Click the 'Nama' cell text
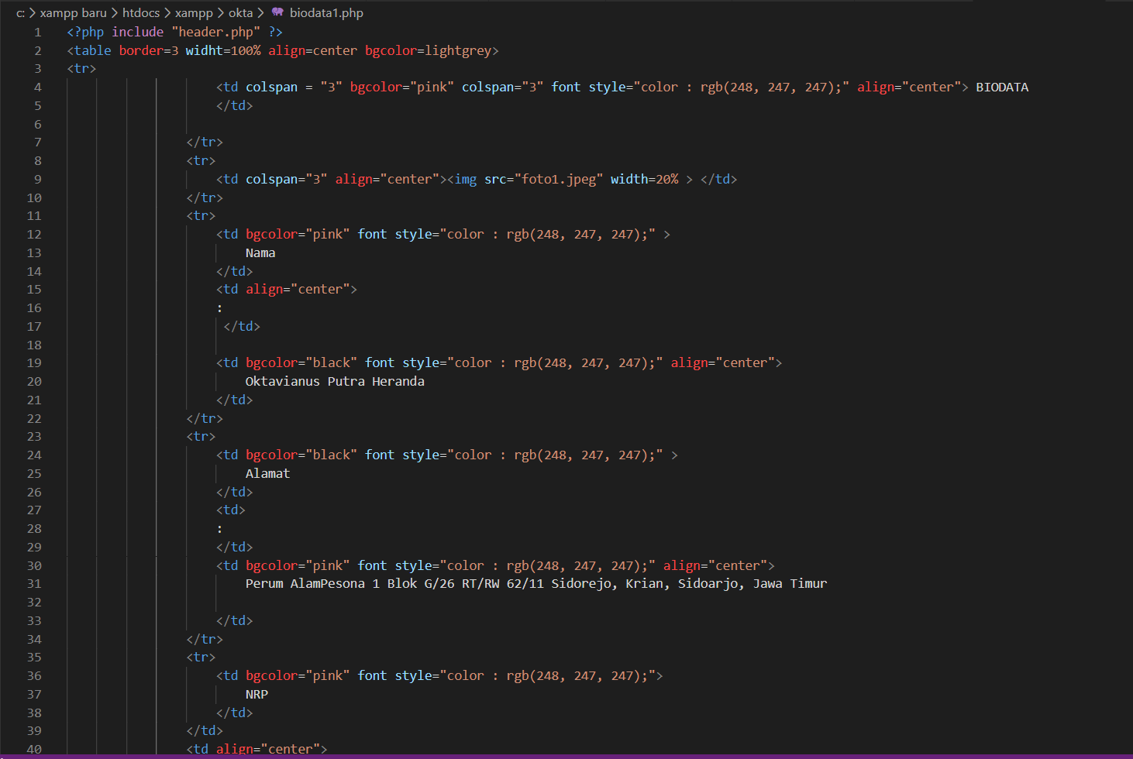The height and width of the screenshot is (759, 1133). [x=260, y=252]
